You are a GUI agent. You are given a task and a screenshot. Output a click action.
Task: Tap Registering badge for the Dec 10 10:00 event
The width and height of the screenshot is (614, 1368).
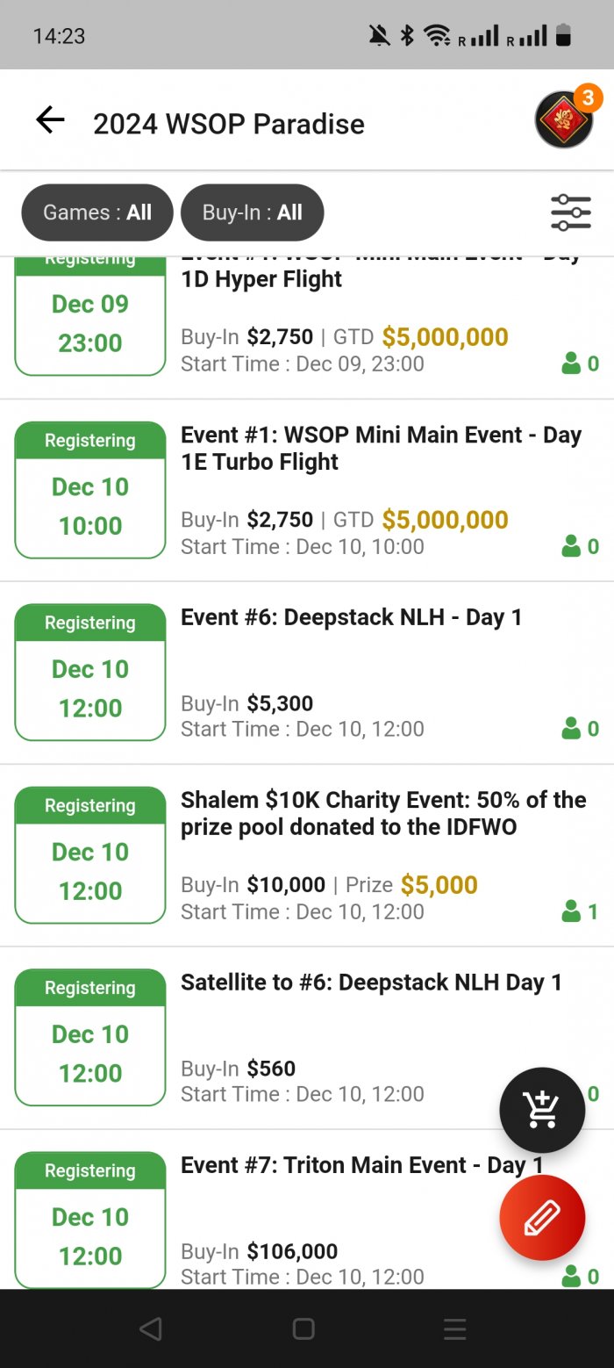click(90, 441)
